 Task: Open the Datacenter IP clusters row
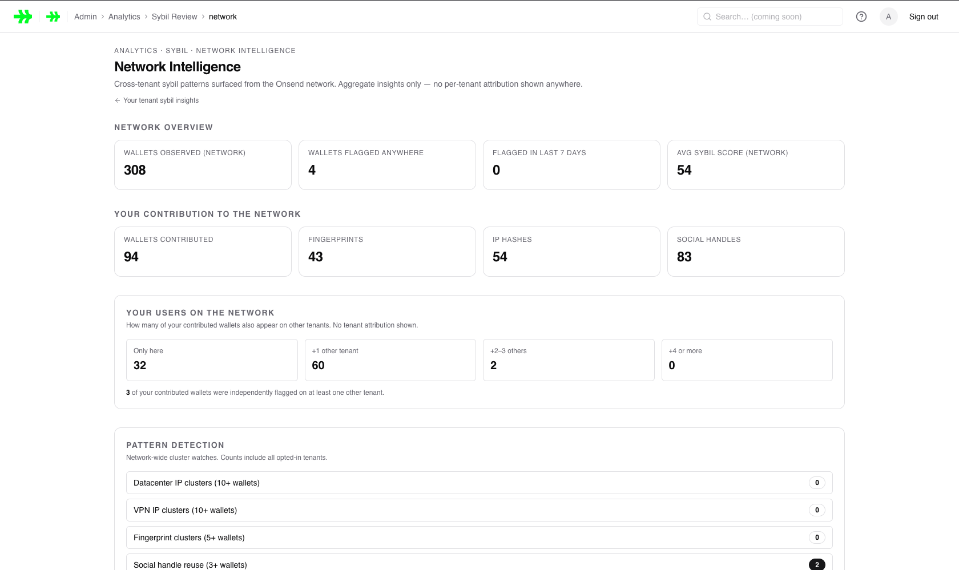pyautogui.click(x=479, y=483)
